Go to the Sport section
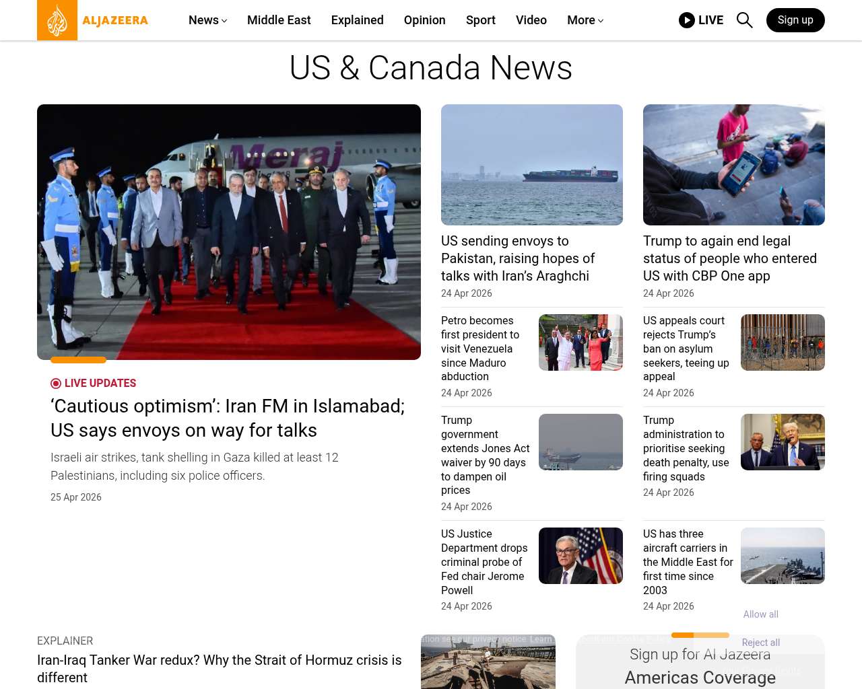Image resolution: width=862 pixels, height=689 pixels. click(x=480, y=20)
